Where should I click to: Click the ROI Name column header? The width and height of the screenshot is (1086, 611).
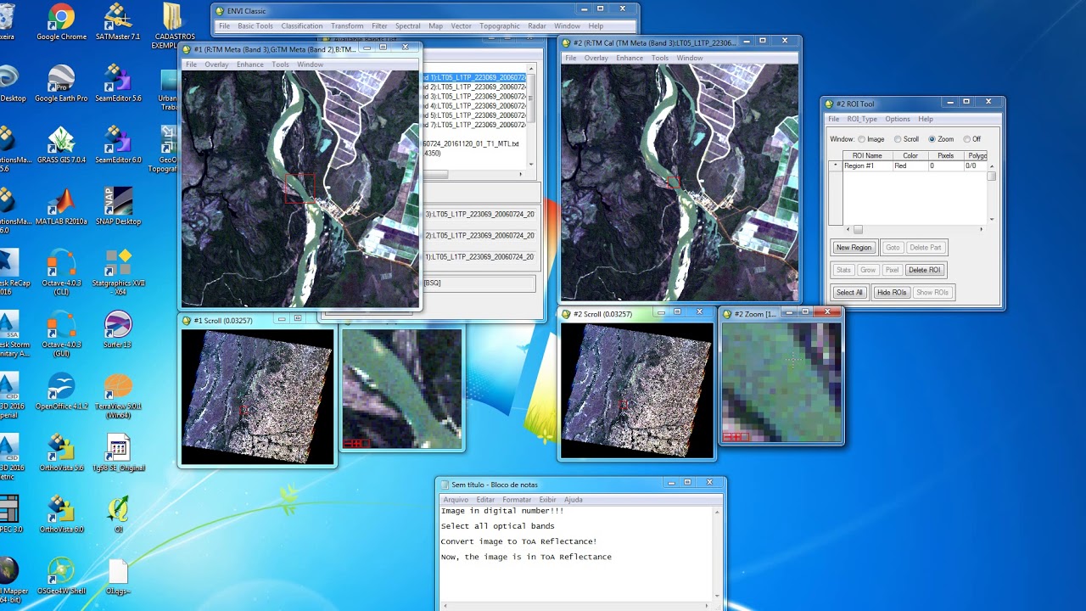[x=867, y=156]
